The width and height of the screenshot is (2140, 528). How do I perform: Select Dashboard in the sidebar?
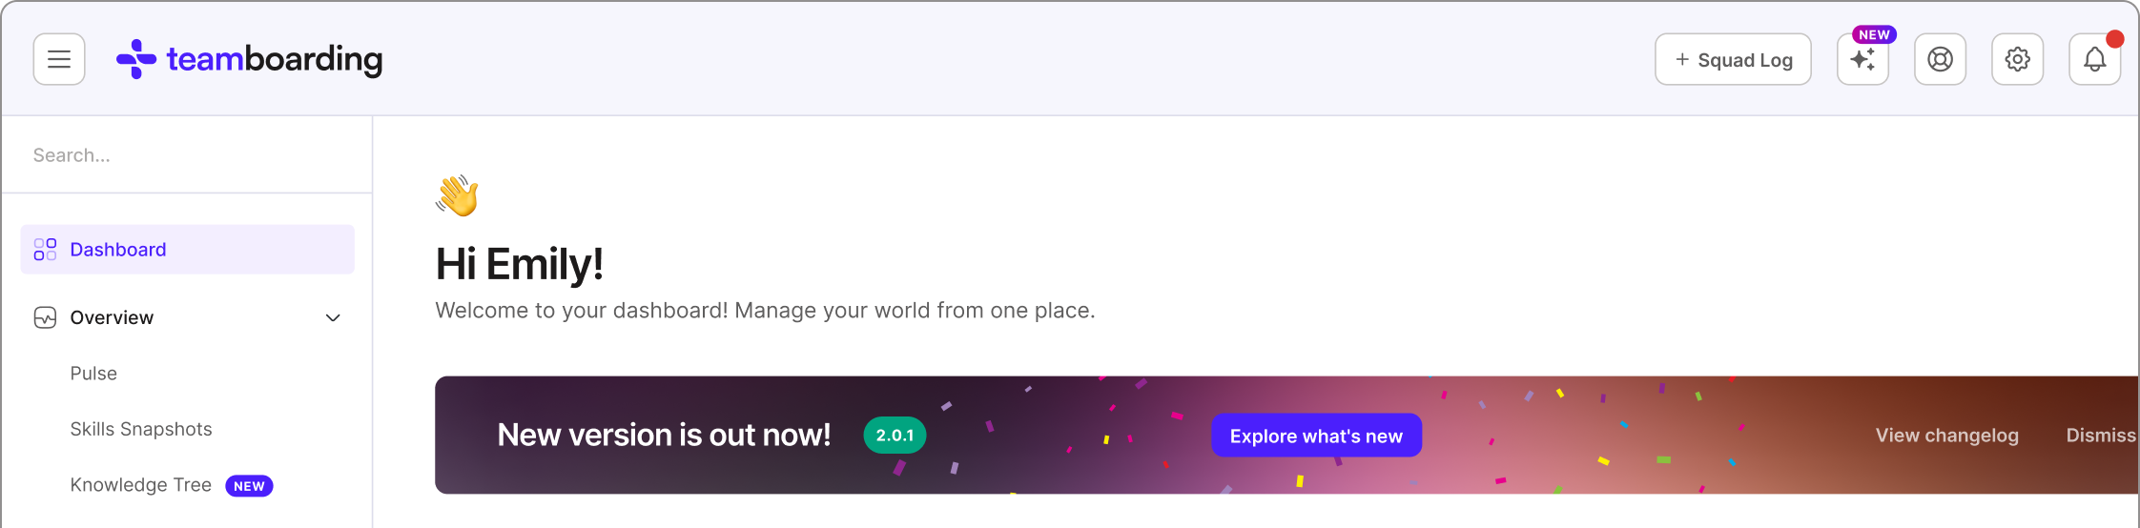[x=118, y=250]
